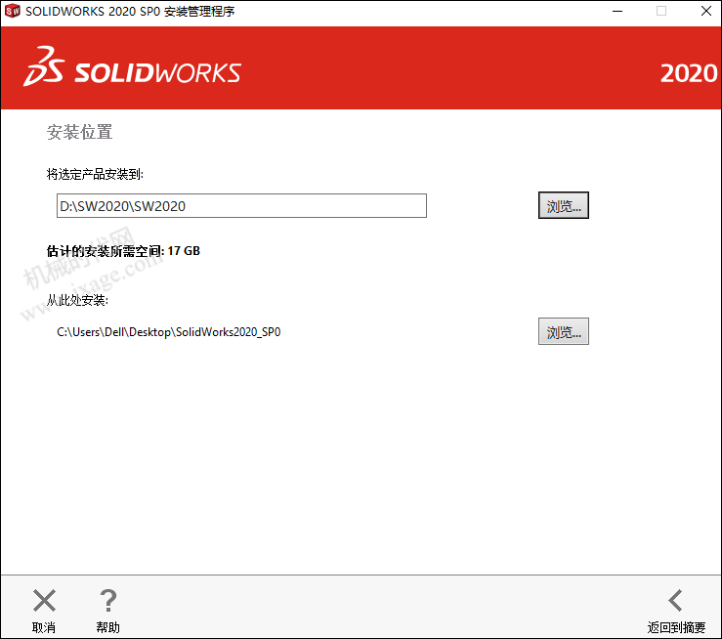Click the 将选定产品安装到 label
Screen dimensions: 722x639
(x=95, y=175)
